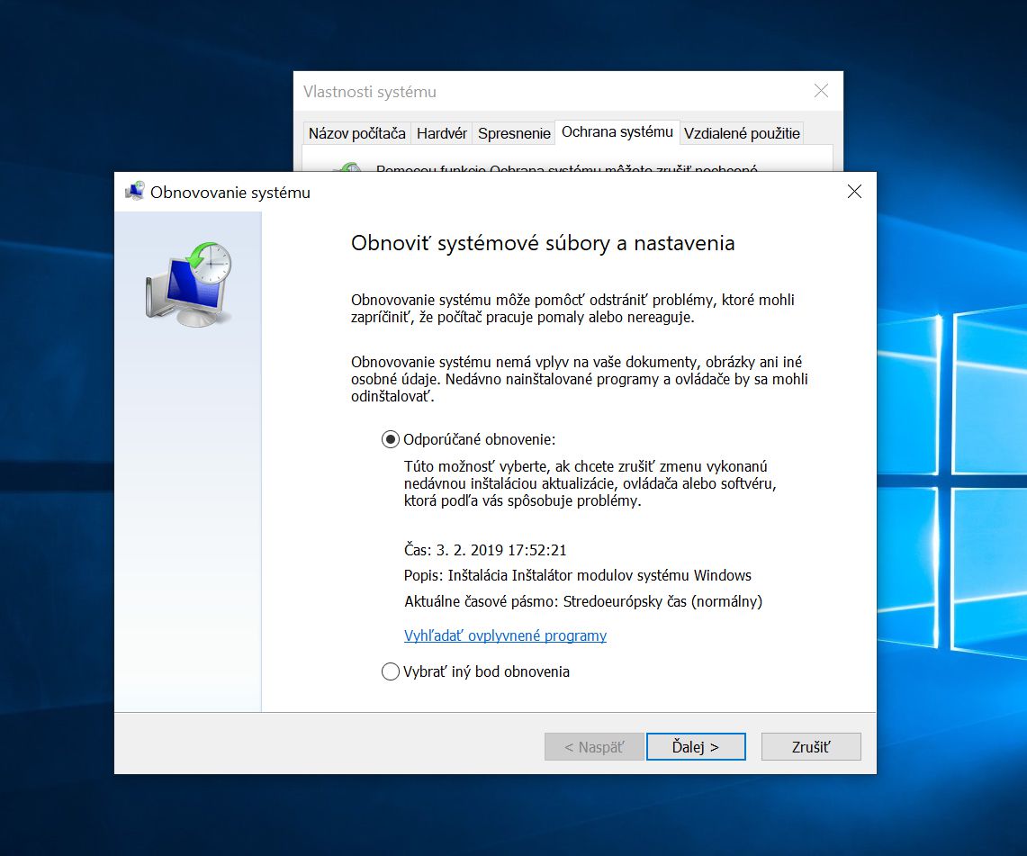Select the 'Ochrana systému' tab
This screenshot has width=1027, height=856.
(x=617, y=132)
